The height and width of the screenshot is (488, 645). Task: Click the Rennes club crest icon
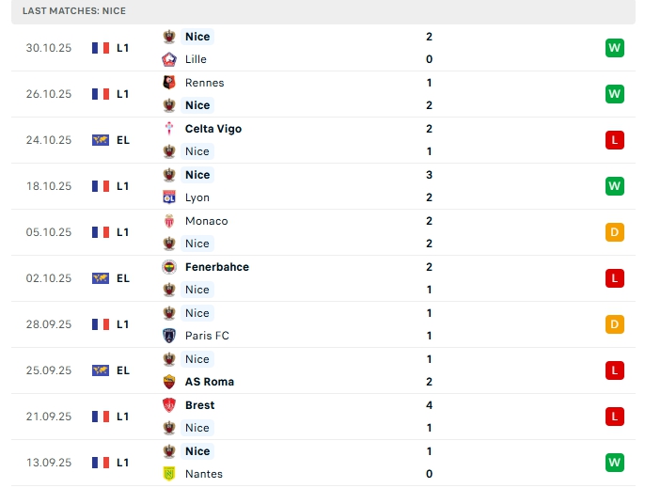pyautogui.click(x=169, y=83)
